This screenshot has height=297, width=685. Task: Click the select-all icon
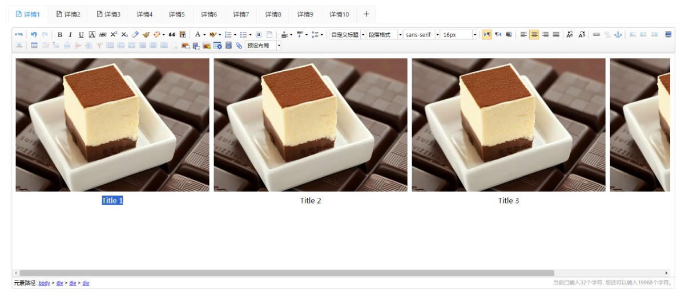(259, 35)
